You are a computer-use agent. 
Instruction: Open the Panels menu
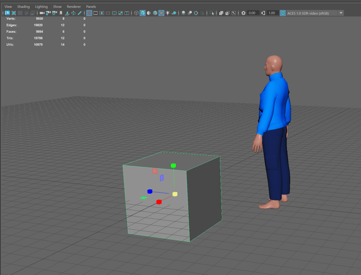tap(91, 7)
